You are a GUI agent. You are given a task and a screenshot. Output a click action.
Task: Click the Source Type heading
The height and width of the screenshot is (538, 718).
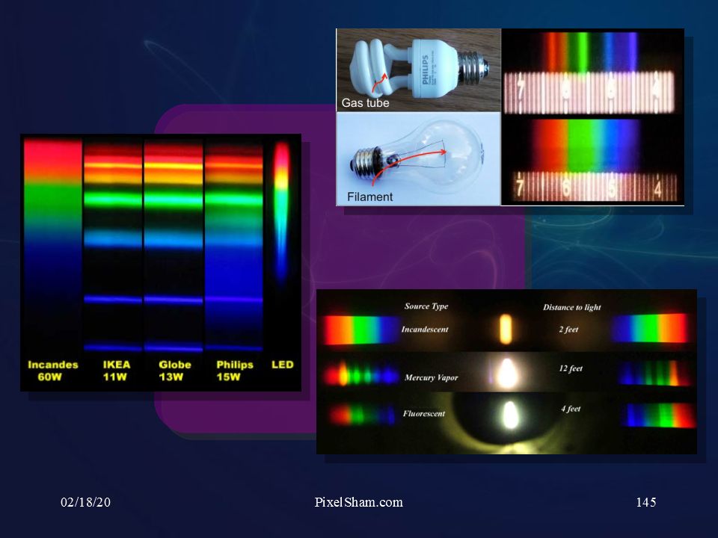coord(426,306)
